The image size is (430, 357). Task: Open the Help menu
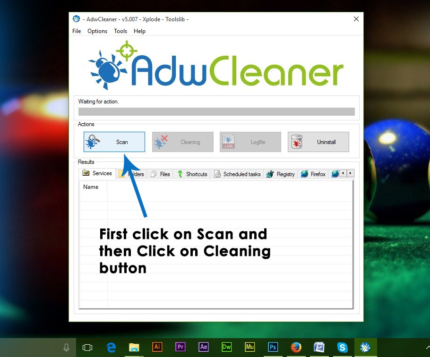point(139,31)
